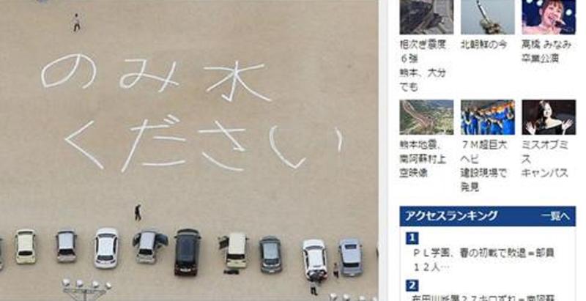586x301 pixels.
Task: Open the 相次ぎ震度6強 earthquake damage thumbnail
Action: [426, 17]
